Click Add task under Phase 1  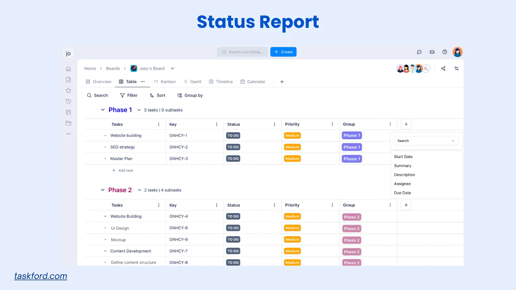click(x=123, y=171)
